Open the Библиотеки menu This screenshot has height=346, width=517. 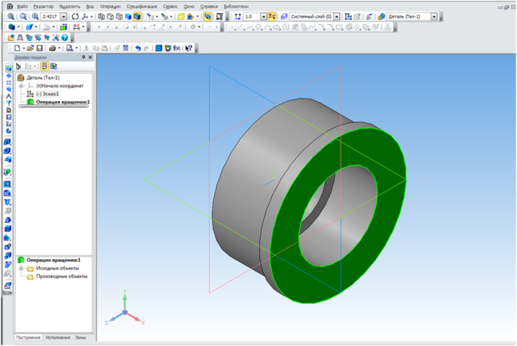tap(236, 6)
